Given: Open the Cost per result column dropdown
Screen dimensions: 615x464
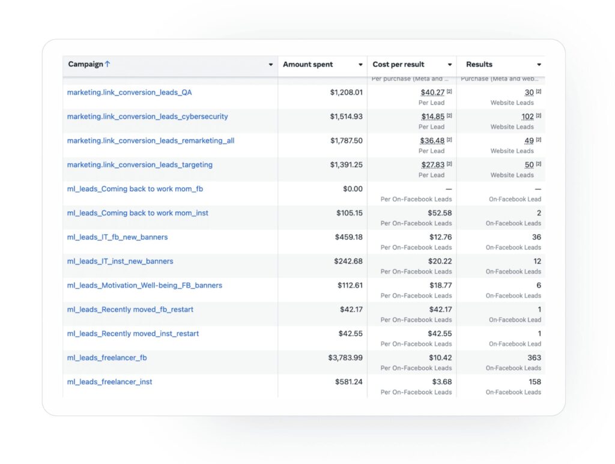Looking at the screenshot, I should tap(450, 65).
